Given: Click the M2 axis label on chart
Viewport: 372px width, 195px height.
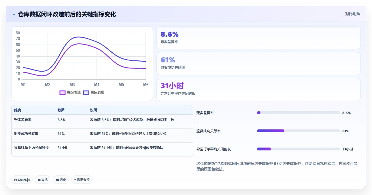Looking at the screenshot, I should click(x=48, y=85).
